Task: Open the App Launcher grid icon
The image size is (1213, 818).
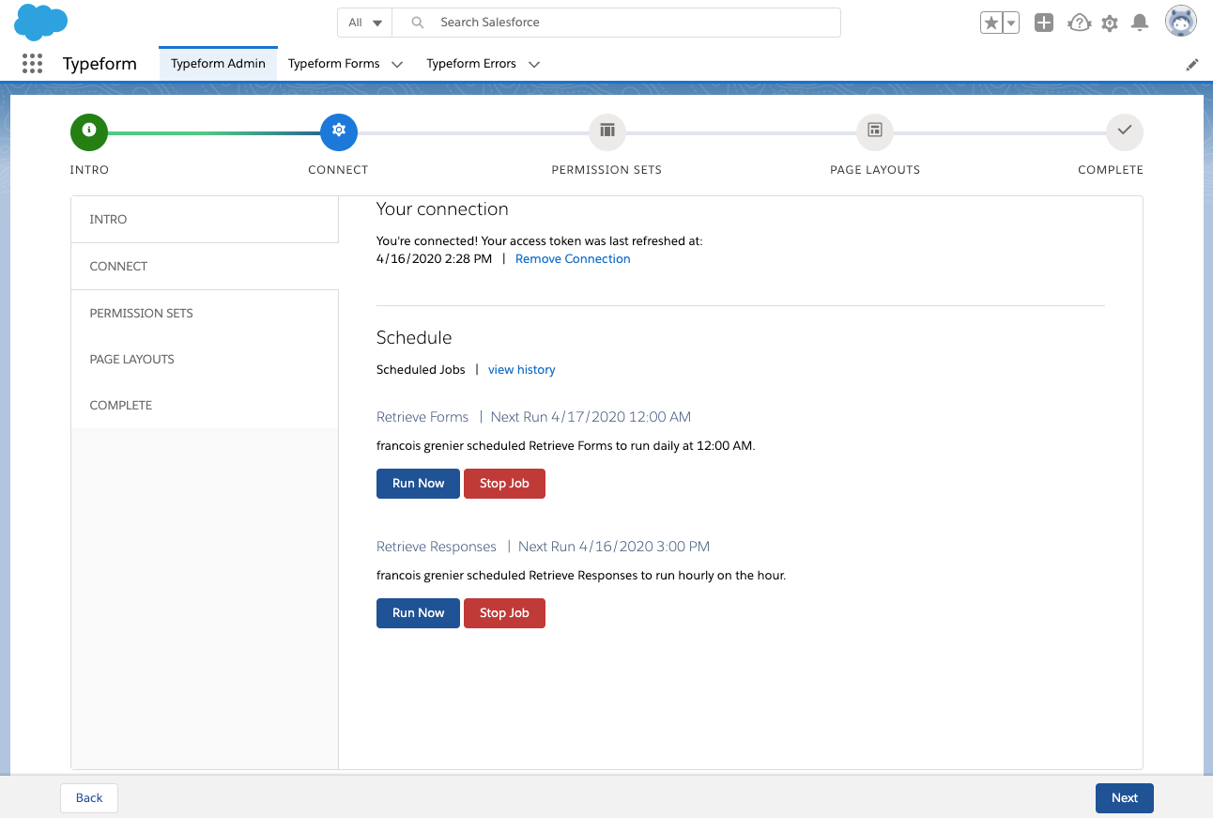Action: coord(32,64)
